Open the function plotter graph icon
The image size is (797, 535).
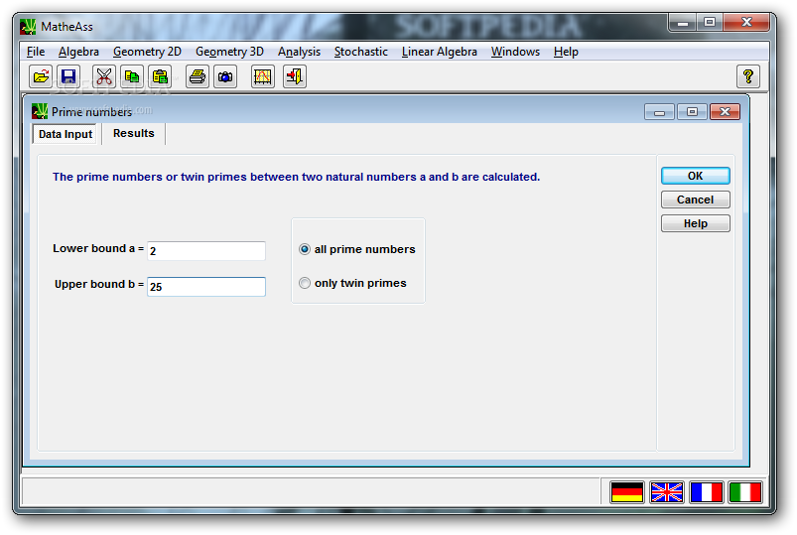(263, 76)
